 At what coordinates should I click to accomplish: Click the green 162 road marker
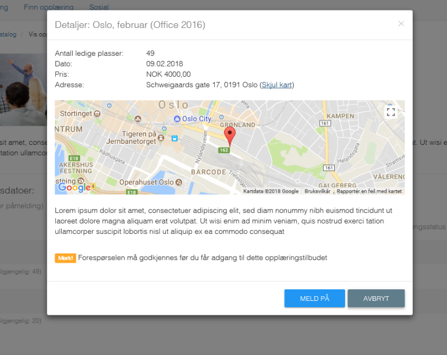[223, 150]
